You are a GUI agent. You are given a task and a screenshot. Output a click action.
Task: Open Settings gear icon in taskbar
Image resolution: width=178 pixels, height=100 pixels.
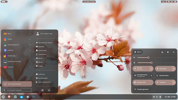point(28,97)
